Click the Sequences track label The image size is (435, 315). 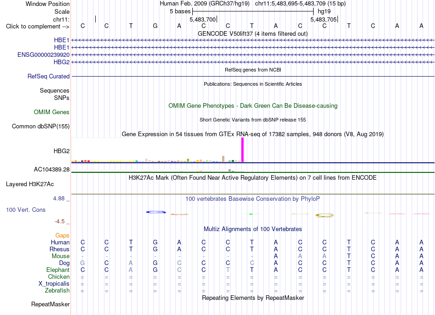coord(54,90)
